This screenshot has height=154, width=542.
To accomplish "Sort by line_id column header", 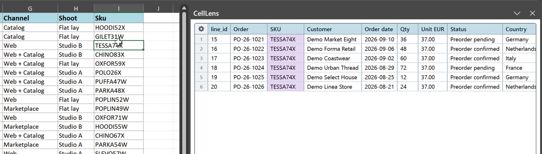I will point(219,29).
